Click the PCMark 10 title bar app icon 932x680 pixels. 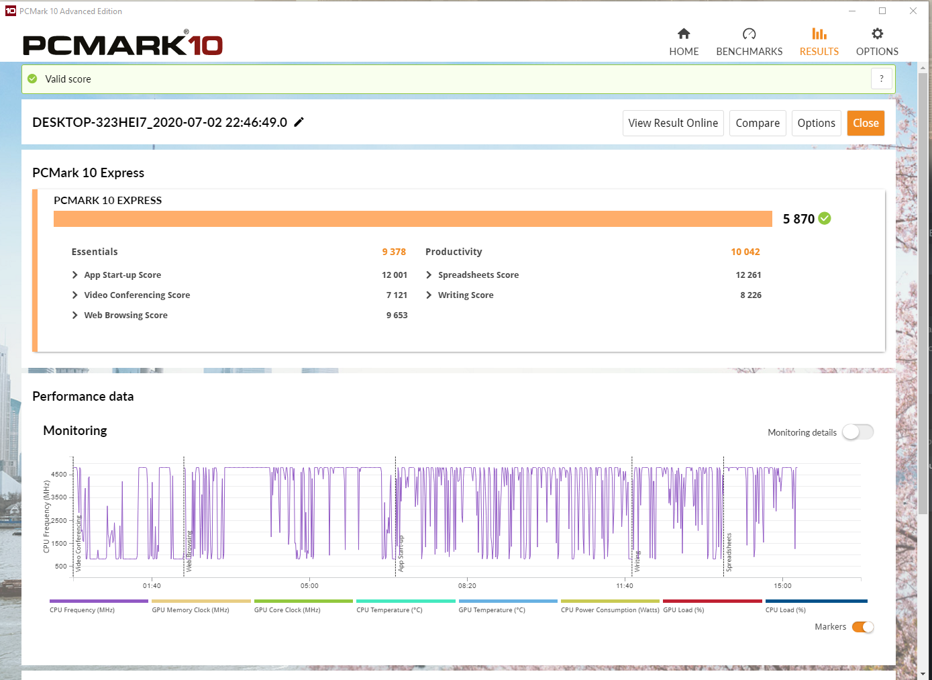point(11,11)
